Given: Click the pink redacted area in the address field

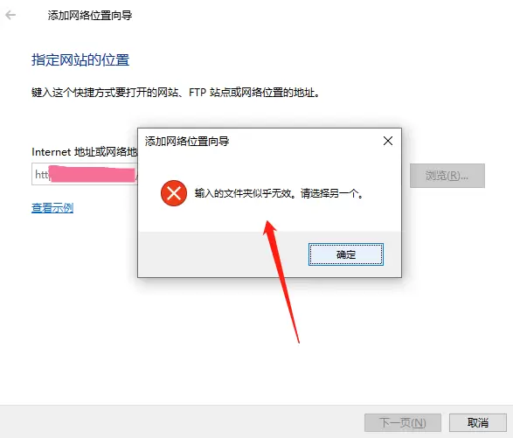Looking at the screenshot, I should click(x=93, y=174).
